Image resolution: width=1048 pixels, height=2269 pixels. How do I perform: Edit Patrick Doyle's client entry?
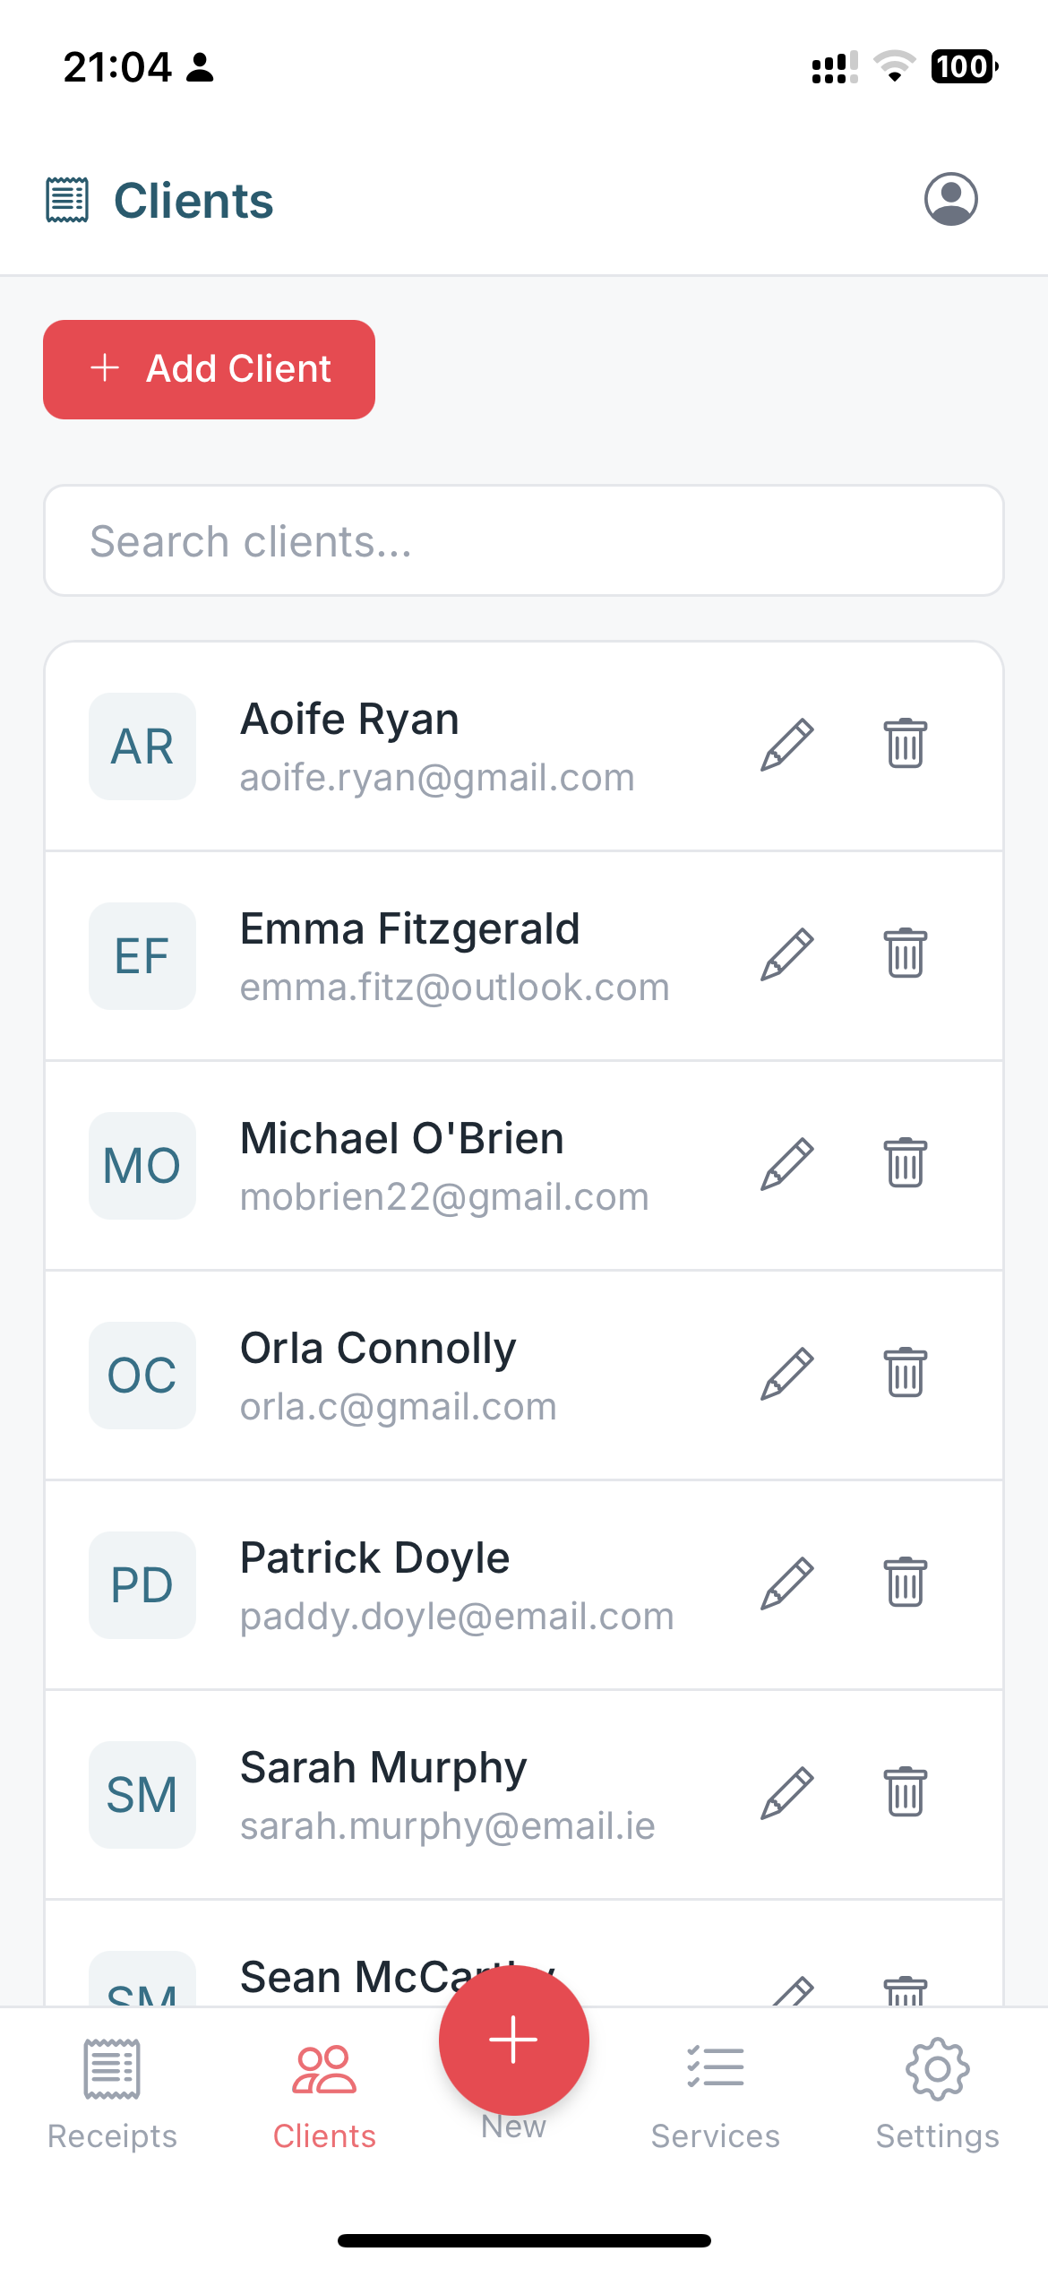786,1583
